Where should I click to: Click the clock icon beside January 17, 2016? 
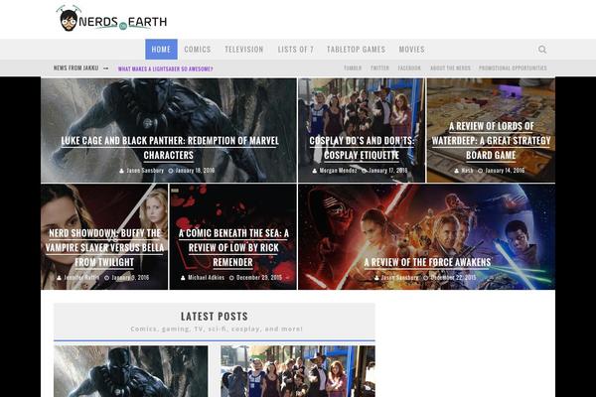364,171
